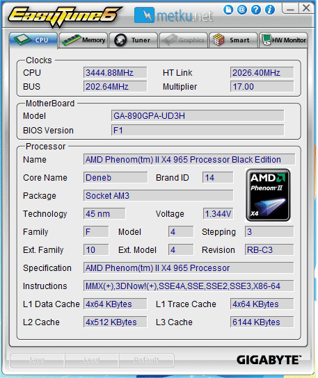
Task: Click the BUS field 202.64MHz
Action: [116, 87]
